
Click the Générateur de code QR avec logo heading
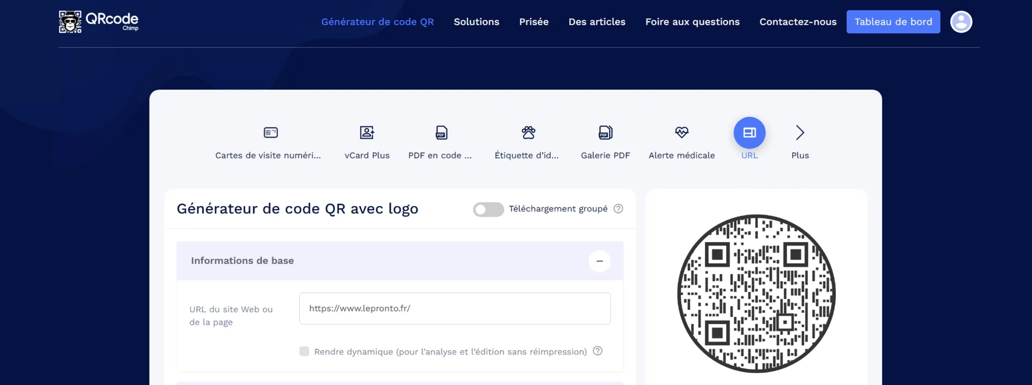297,209
